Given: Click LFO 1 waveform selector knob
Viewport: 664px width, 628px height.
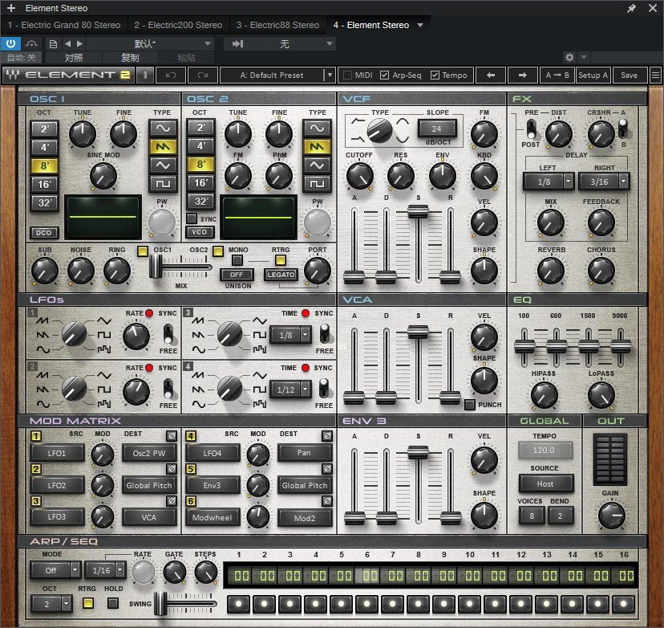Looking at the screenshot, I should 74,333.
